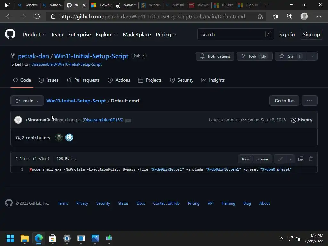Viewport: 328px width, 246px height.
Task: Click Team in the header
Action: point(57,35)
